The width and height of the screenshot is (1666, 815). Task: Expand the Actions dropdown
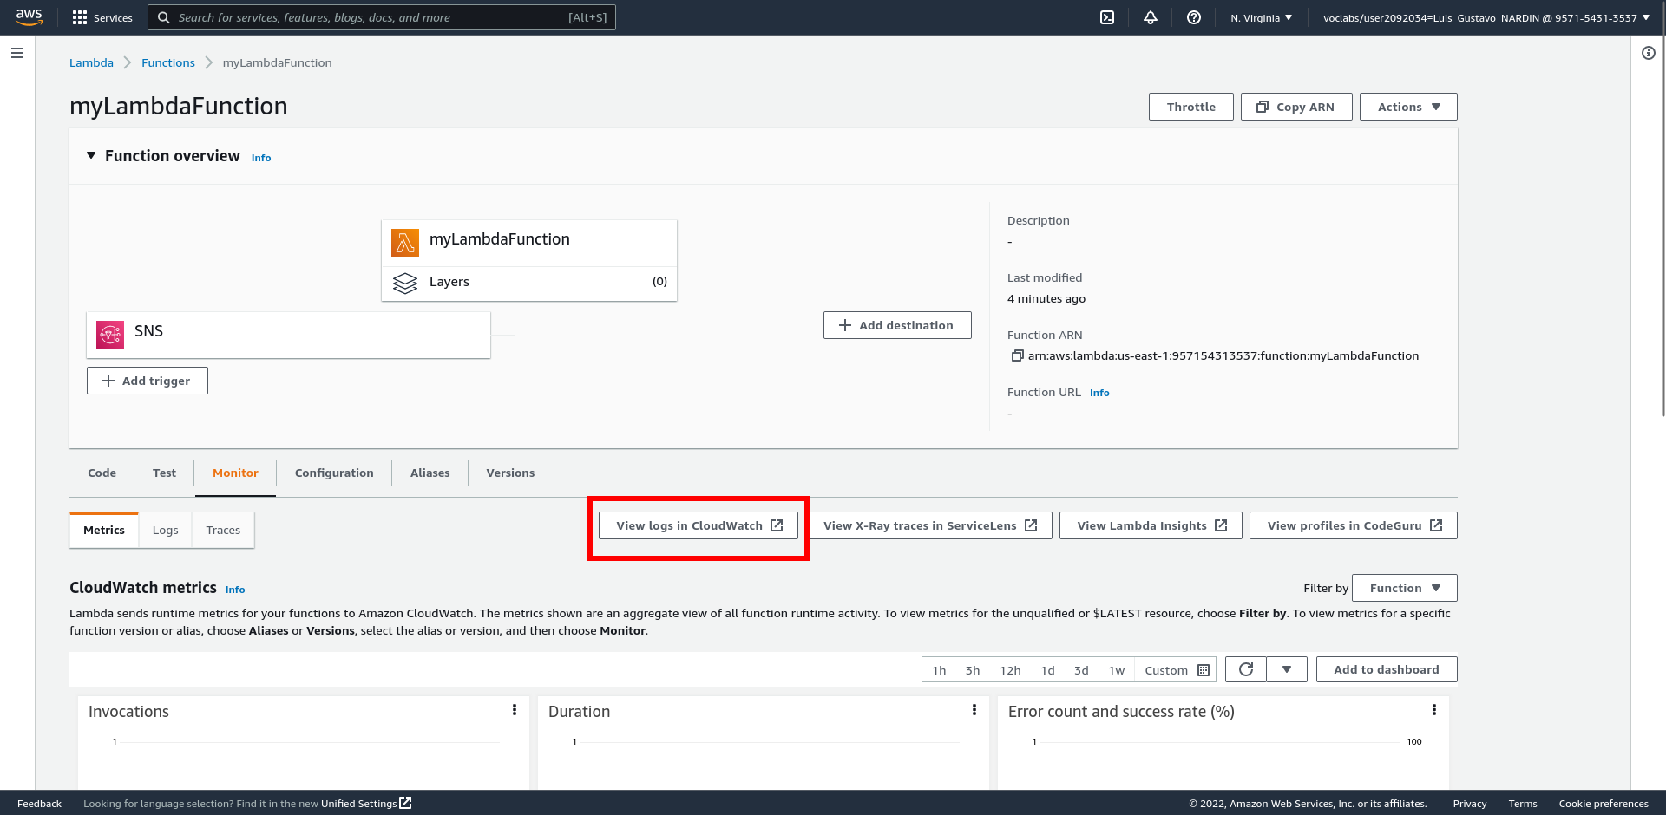(1407, 107)
